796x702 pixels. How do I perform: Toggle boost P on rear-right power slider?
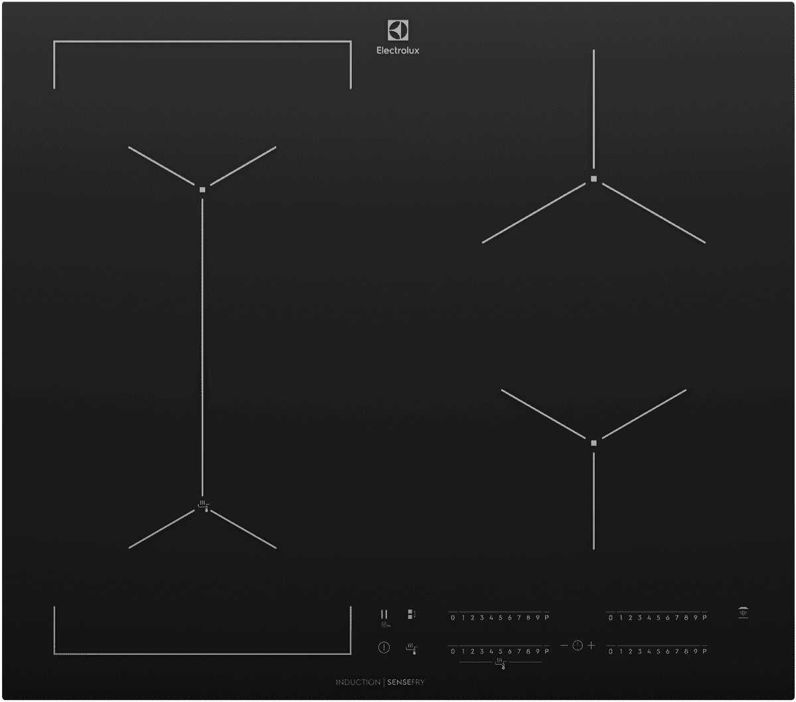[x=704, y=617]
